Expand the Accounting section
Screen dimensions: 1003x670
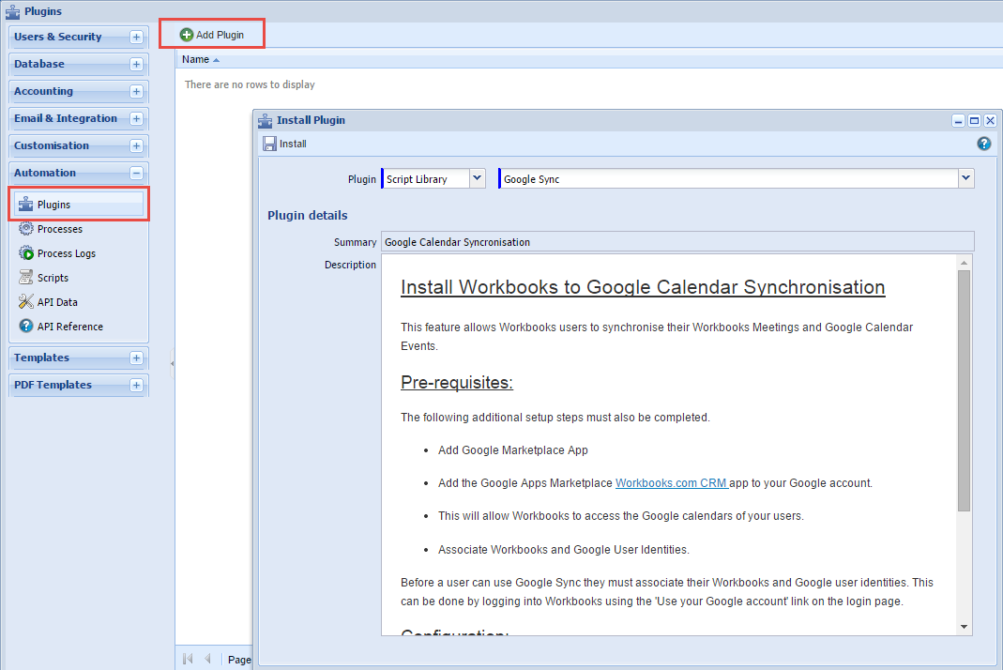coord(136,92)
